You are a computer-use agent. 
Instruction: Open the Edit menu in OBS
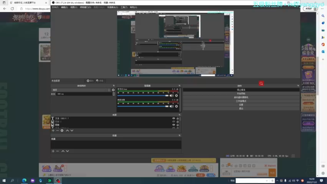tap(64, 7)
